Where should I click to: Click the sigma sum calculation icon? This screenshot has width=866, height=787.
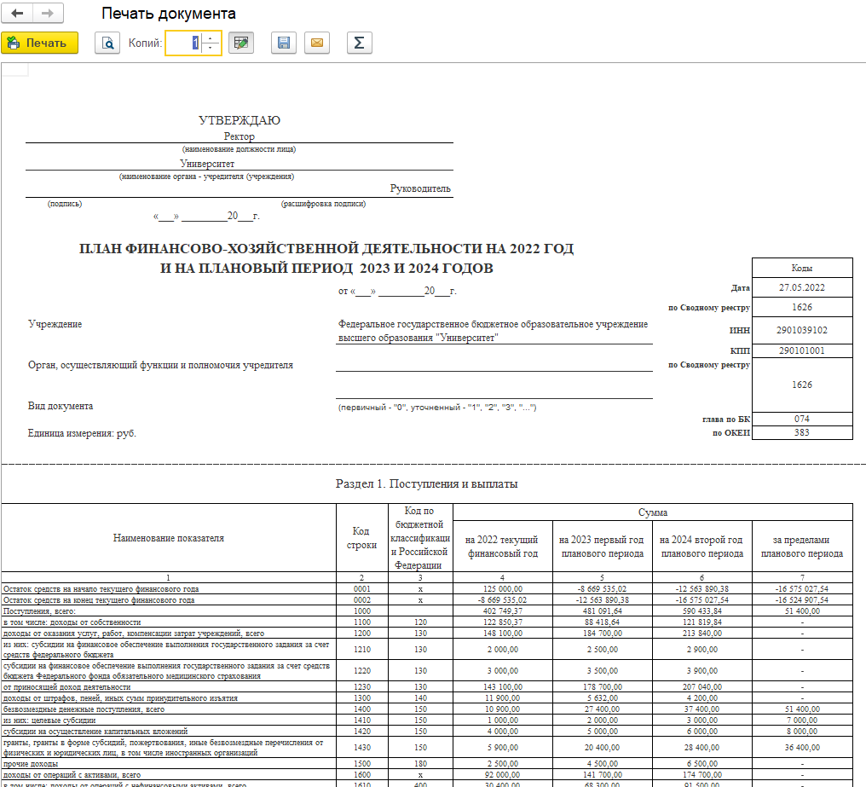point(360,43)
